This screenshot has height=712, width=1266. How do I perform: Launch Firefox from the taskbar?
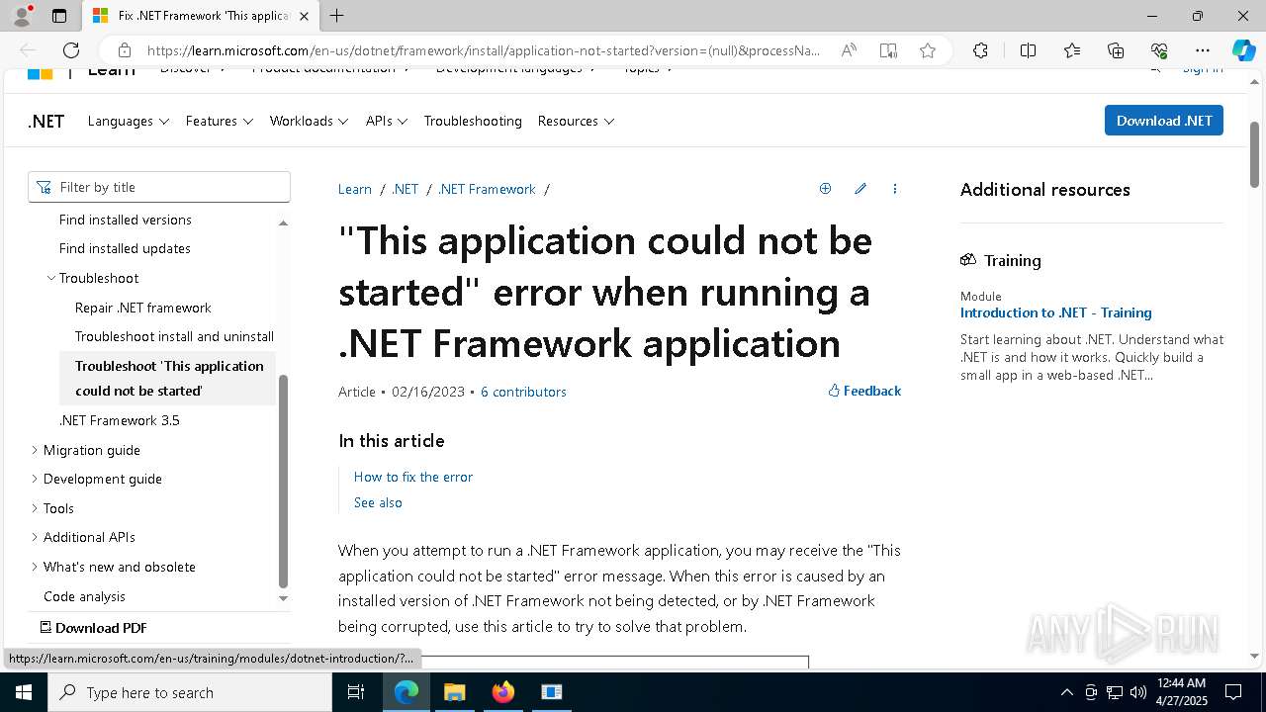[503, 692]
